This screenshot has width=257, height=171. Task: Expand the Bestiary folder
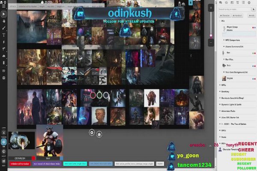click(x=220, y=91)
